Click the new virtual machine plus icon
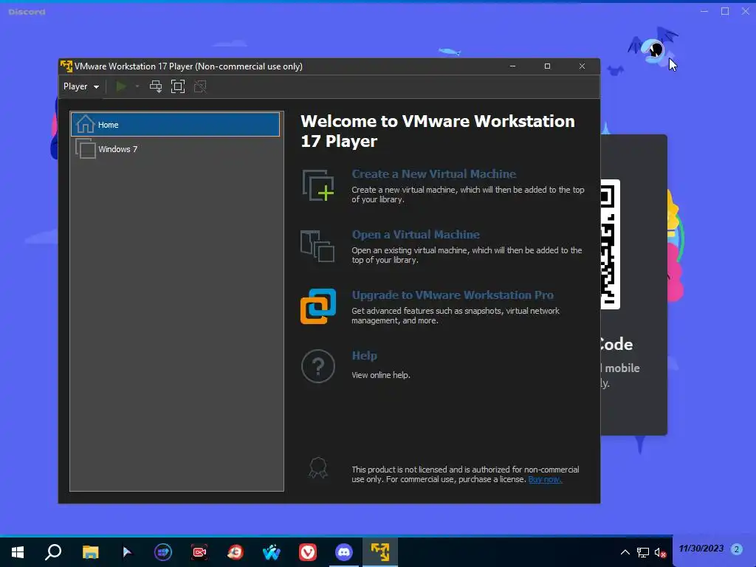The width and height of the screenshot is (756, 567). [x=318, y=185]
